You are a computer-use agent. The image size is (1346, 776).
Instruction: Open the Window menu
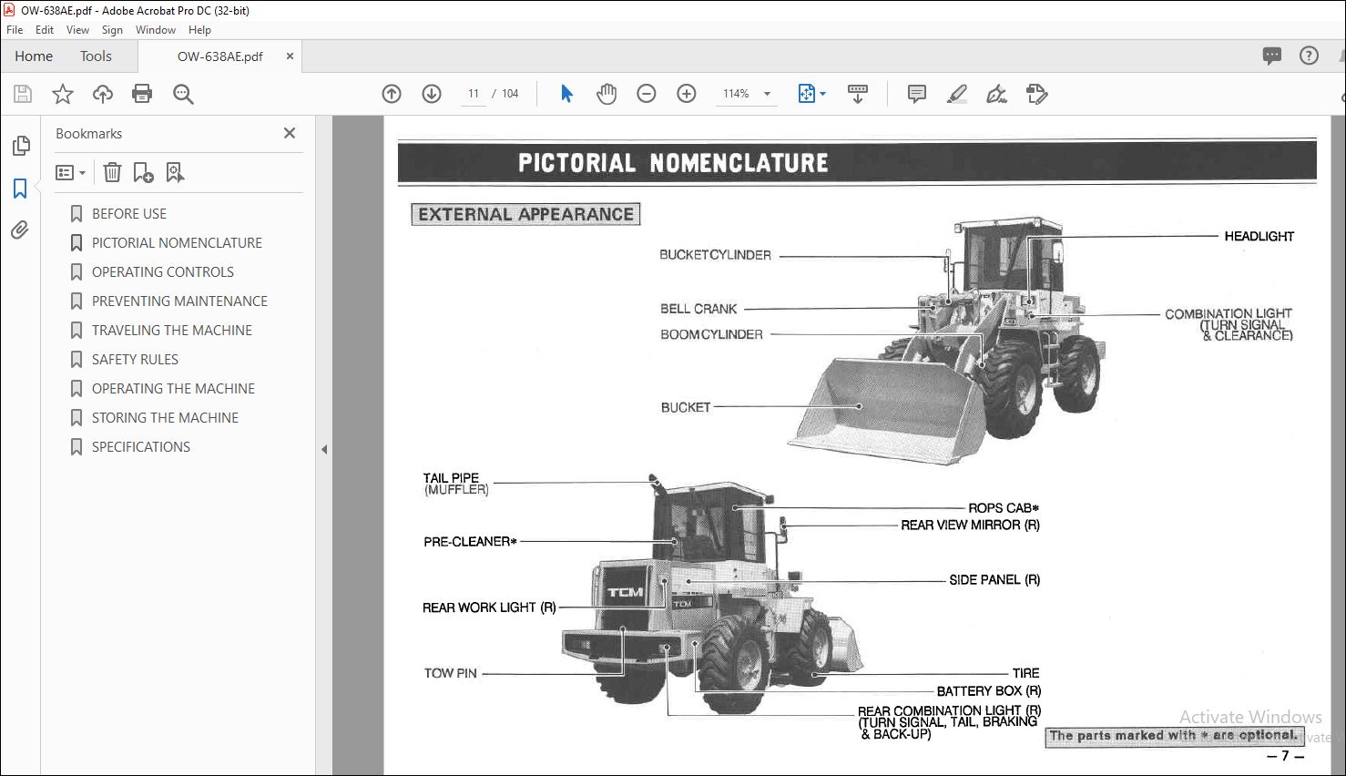point(156,29)
